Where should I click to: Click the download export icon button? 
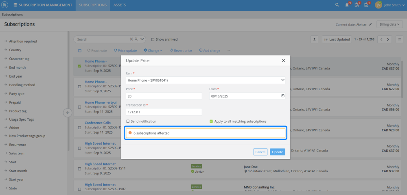pyautogui.click(x=314, y=39)
